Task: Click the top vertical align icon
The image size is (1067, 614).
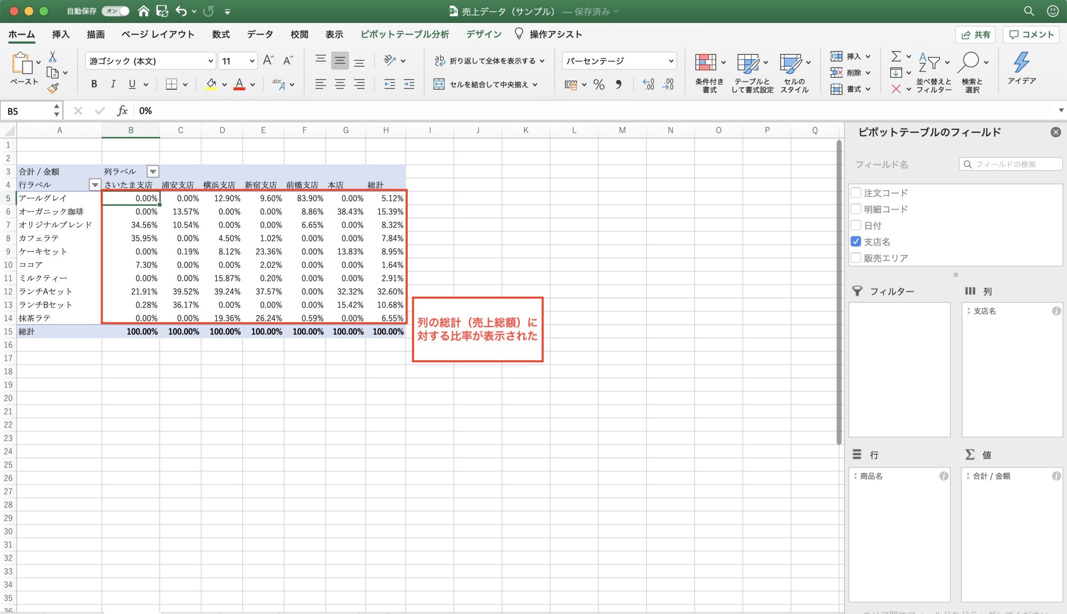Action: pyautogui.click(x=321, y=60)
